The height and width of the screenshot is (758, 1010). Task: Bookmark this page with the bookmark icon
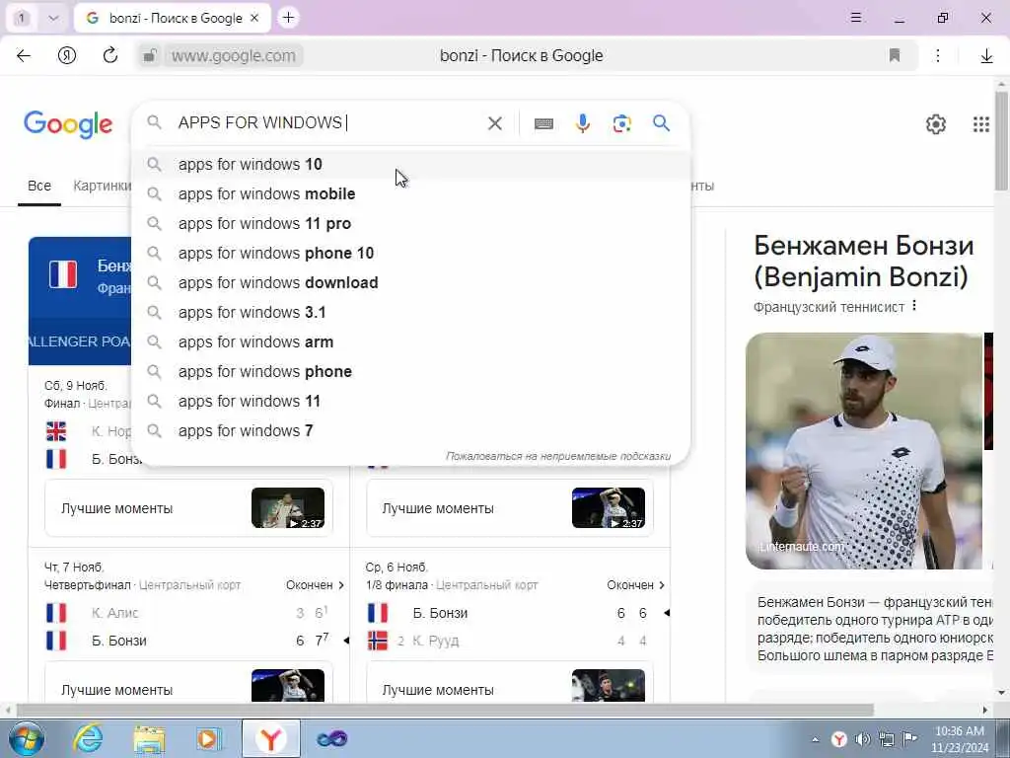pos(894,55)
